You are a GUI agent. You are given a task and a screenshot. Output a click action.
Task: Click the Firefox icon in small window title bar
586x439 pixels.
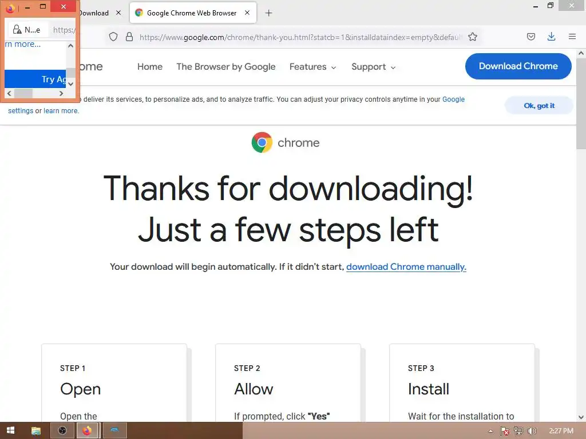[10, 8]
